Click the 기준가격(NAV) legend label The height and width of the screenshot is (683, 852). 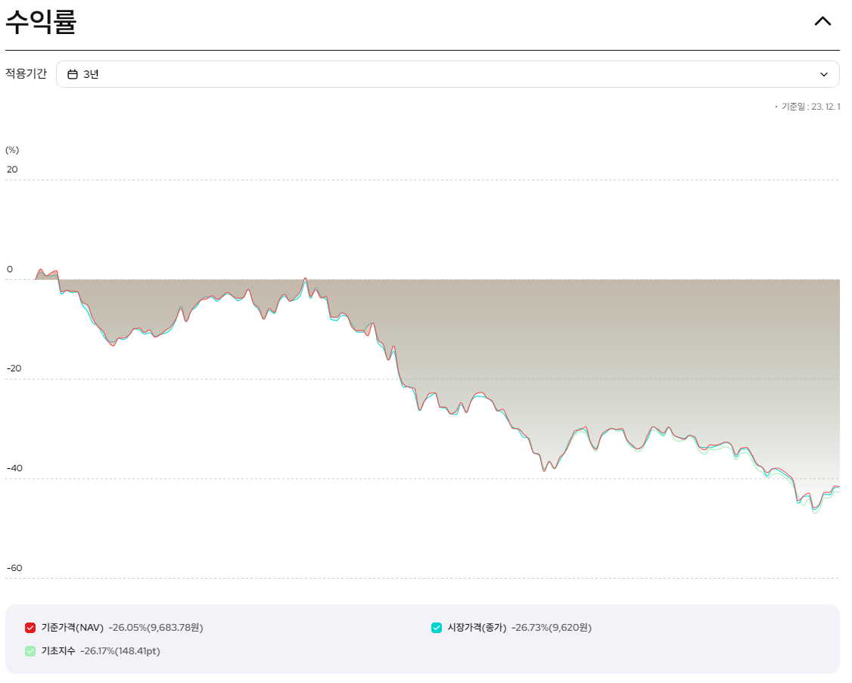coord(72,628)
